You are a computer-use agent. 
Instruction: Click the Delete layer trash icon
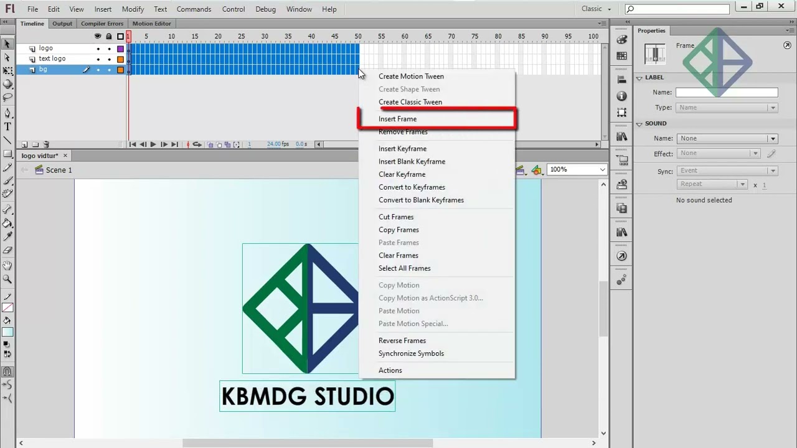tap(47, 144)
